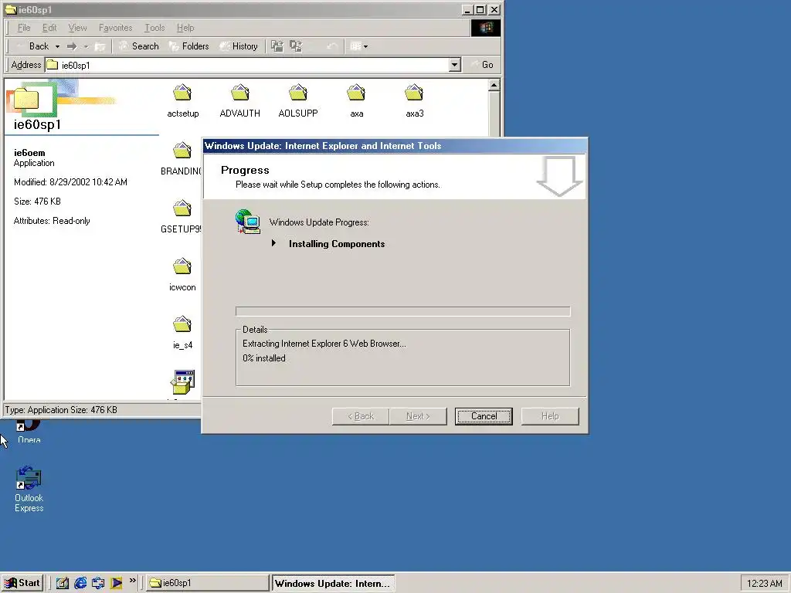Open the actsetup folder
This screenshot has height=593, width=791.
pyautogui.click(x=182, y=101)
